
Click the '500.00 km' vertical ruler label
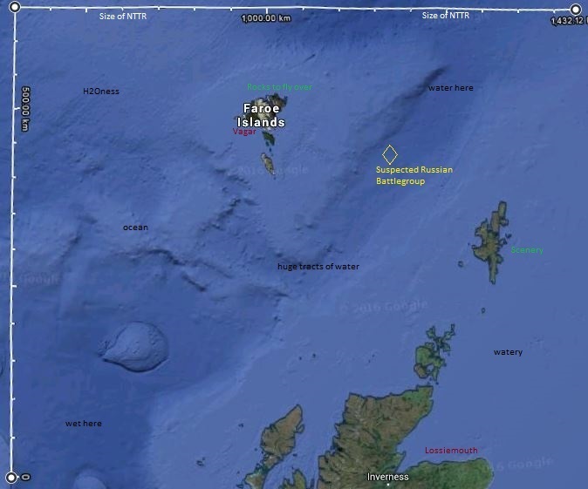[25, 109]
